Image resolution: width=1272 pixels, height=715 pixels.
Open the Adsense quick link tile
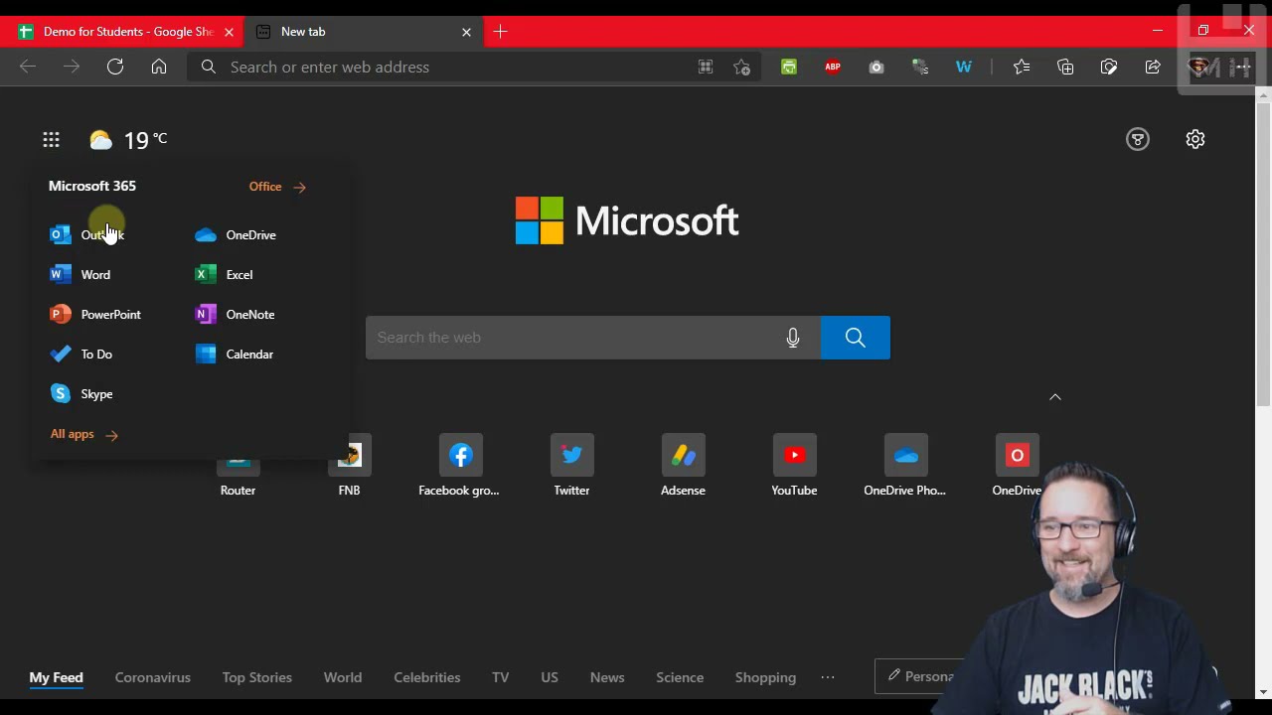pos(683,466)
